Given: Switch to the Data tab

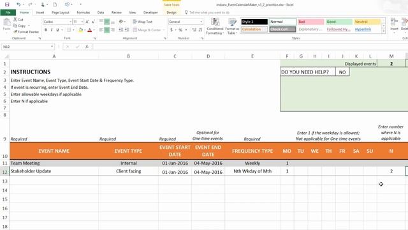Looking at the screenshot, I should (101, 12).
